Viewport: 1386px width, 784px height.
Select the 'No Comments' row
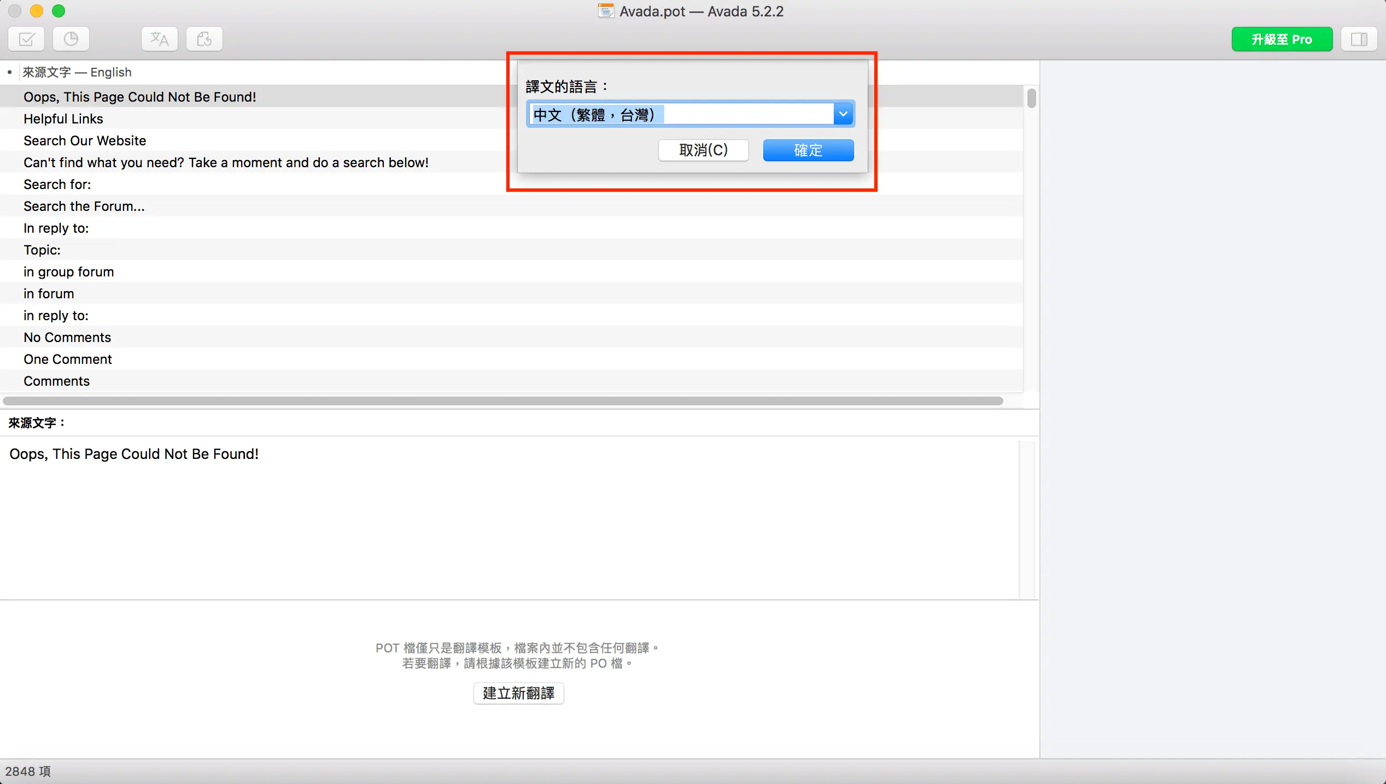tap(511, 337)
